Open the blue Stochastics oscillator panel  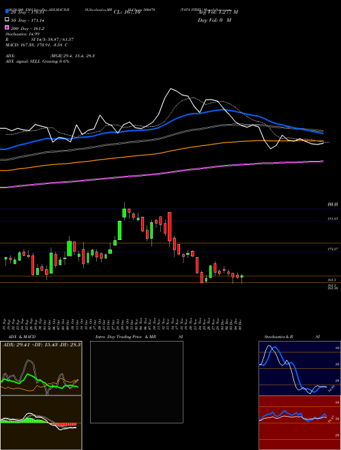299,368
